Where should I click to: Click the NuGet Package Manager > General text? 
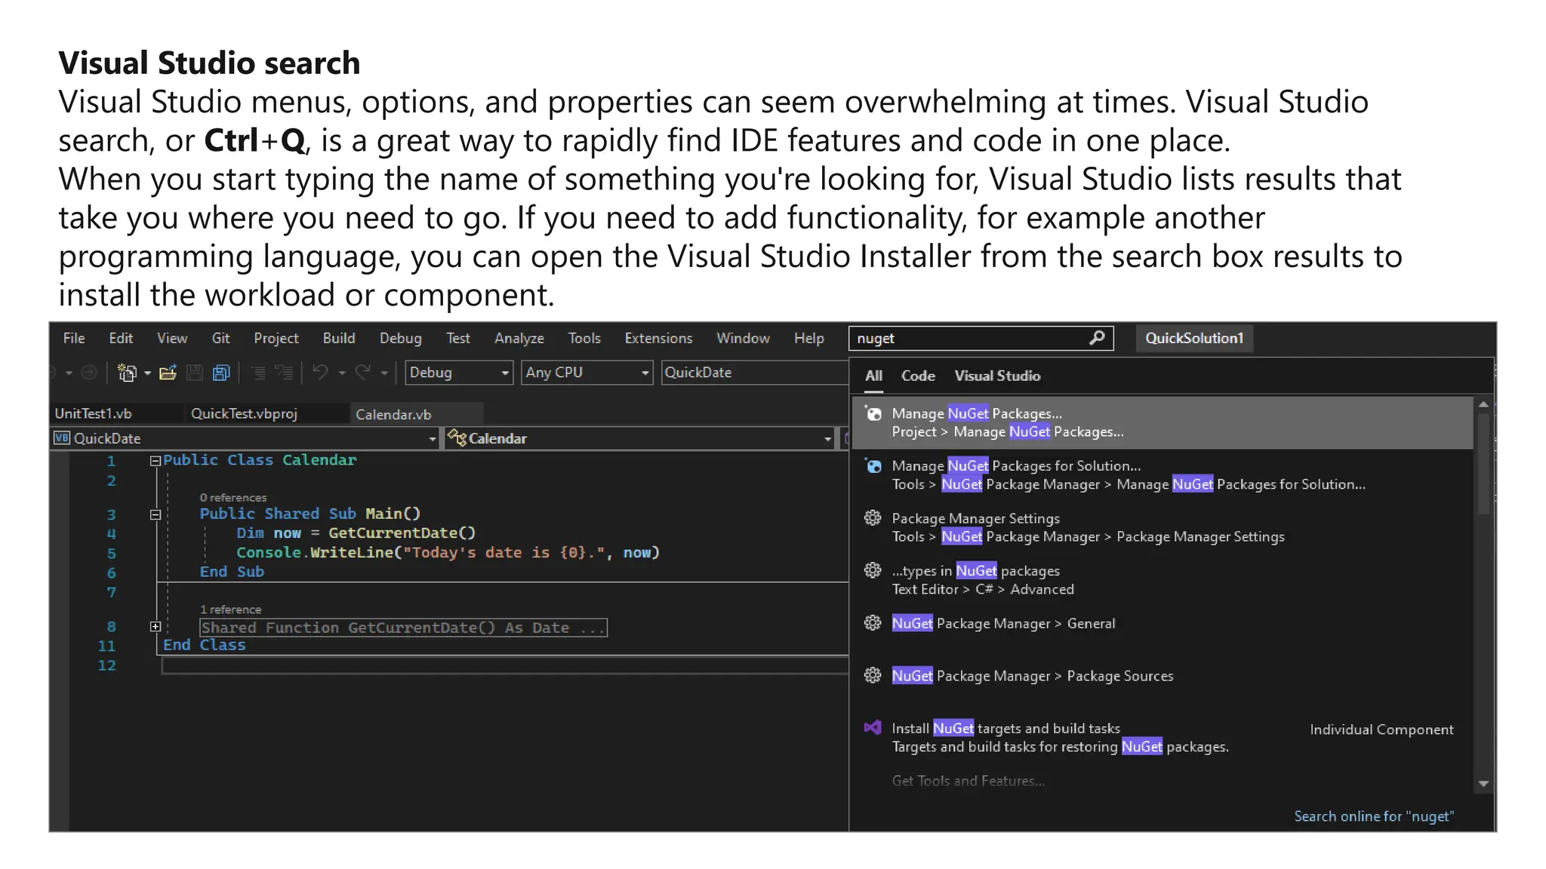click(x=1003, y=623)
